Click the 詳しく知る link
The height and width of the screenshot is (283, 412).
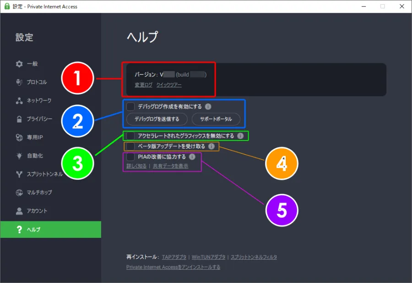136,166
